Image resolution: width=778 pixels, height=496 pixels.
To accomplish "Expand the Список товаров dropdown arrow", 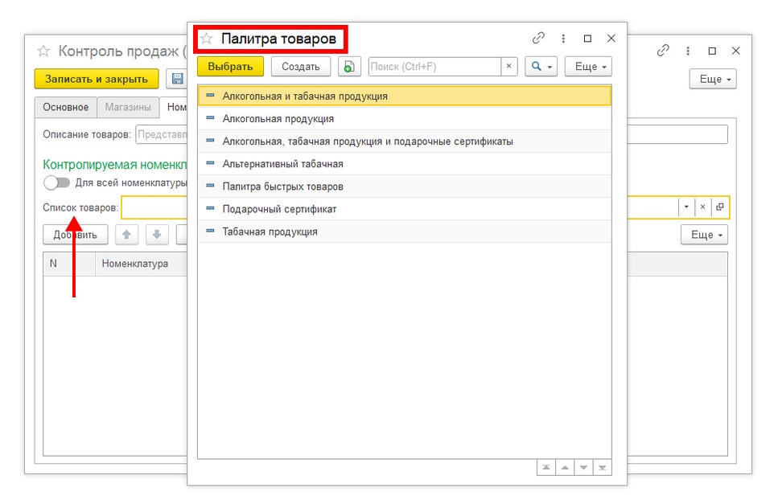I will (x=686, y=207).
